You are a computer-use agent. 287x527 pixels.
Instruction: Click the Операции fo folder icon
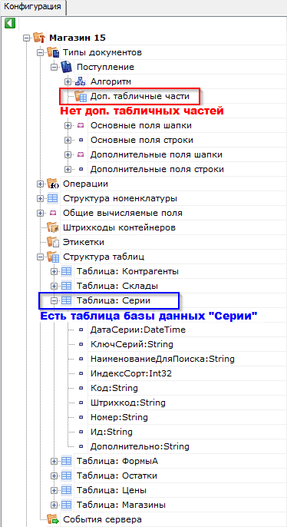pyautogui.click(x=53, y=184)
